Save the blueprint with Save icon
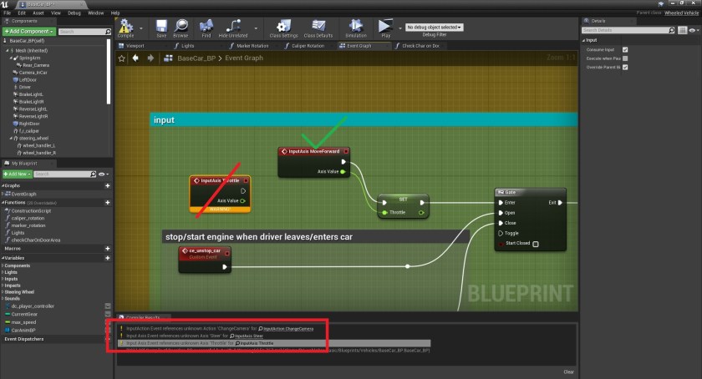Image resolution: width=702 pixels, height=379 pixels. coord(160,28)
